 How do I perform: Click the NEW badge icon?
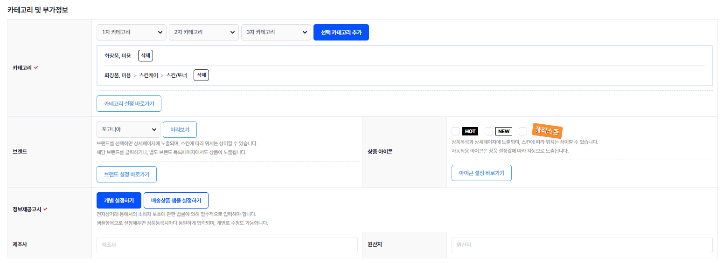[x=504, y=131]
